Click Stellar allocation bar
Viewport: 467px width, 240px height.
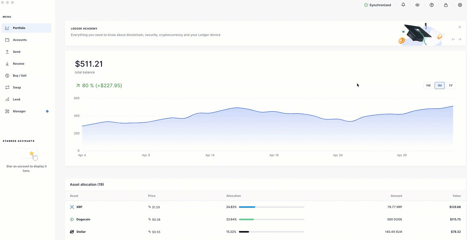pyautogui.click(x=271, y=232)
